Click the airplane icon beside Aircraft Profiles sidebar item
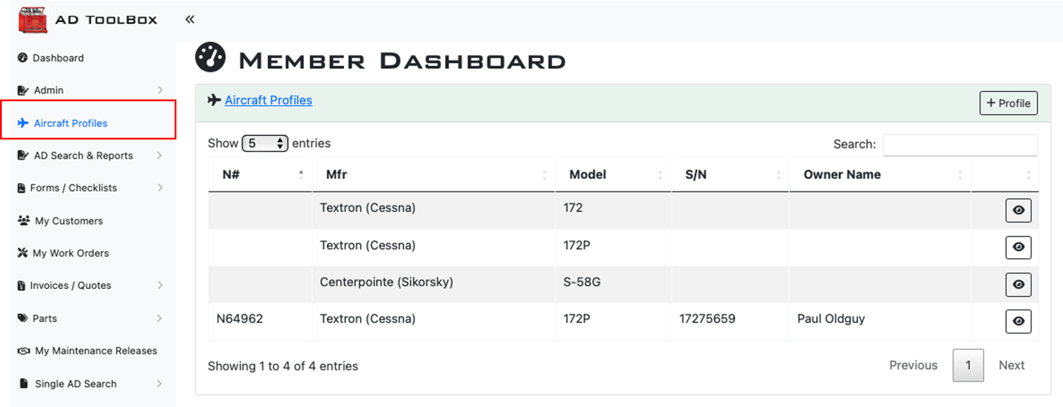The height and width of the screenshot is (407, 1063). (23, 123)
